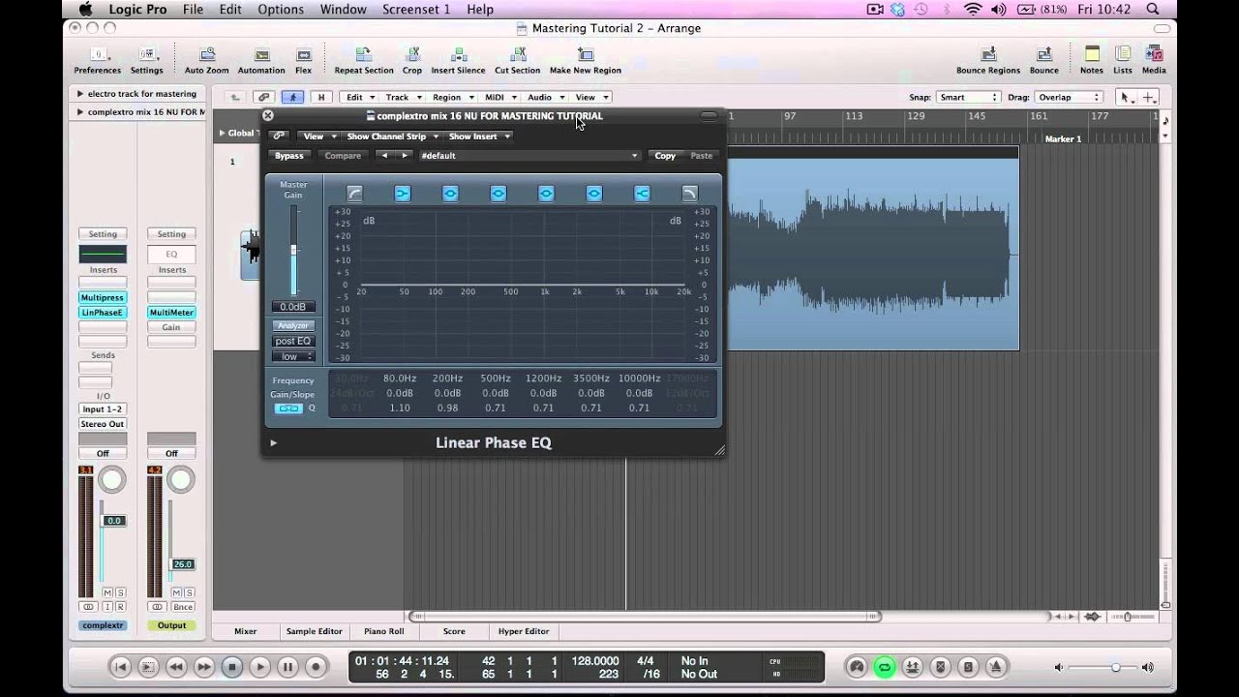
Task: Click the Record transport button
Action: point(316,667)
